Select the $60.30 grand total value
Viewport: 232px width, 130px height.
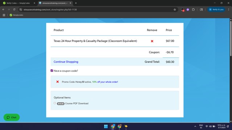coord(170,62)
